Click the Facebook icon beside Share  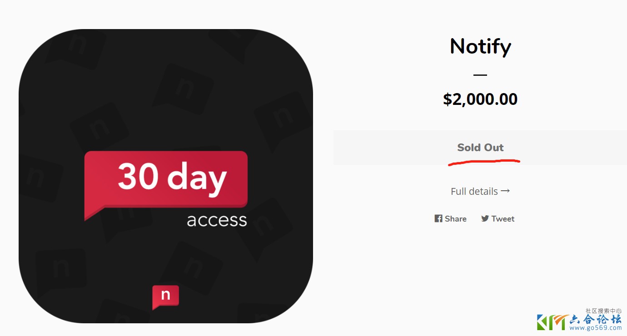(438, 218)
